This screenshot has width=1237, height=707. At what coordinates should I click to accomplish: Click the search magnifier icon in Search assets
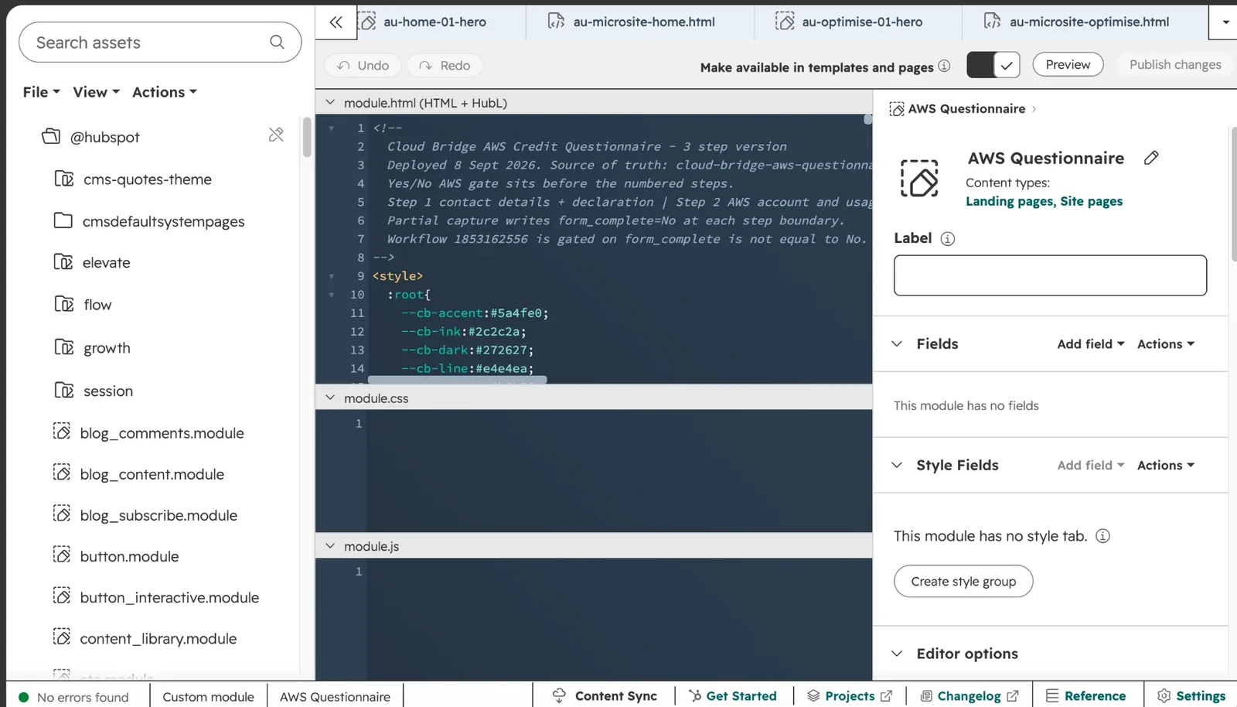(x=277, y=43)
